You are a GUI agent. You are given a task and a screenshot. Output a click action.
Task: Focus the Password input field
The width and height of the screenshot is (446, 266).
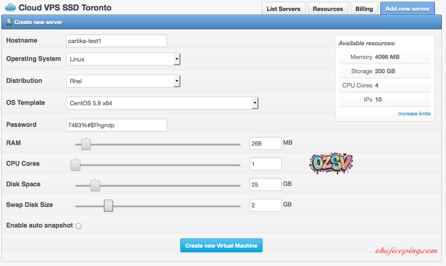(x=116, y=125)
